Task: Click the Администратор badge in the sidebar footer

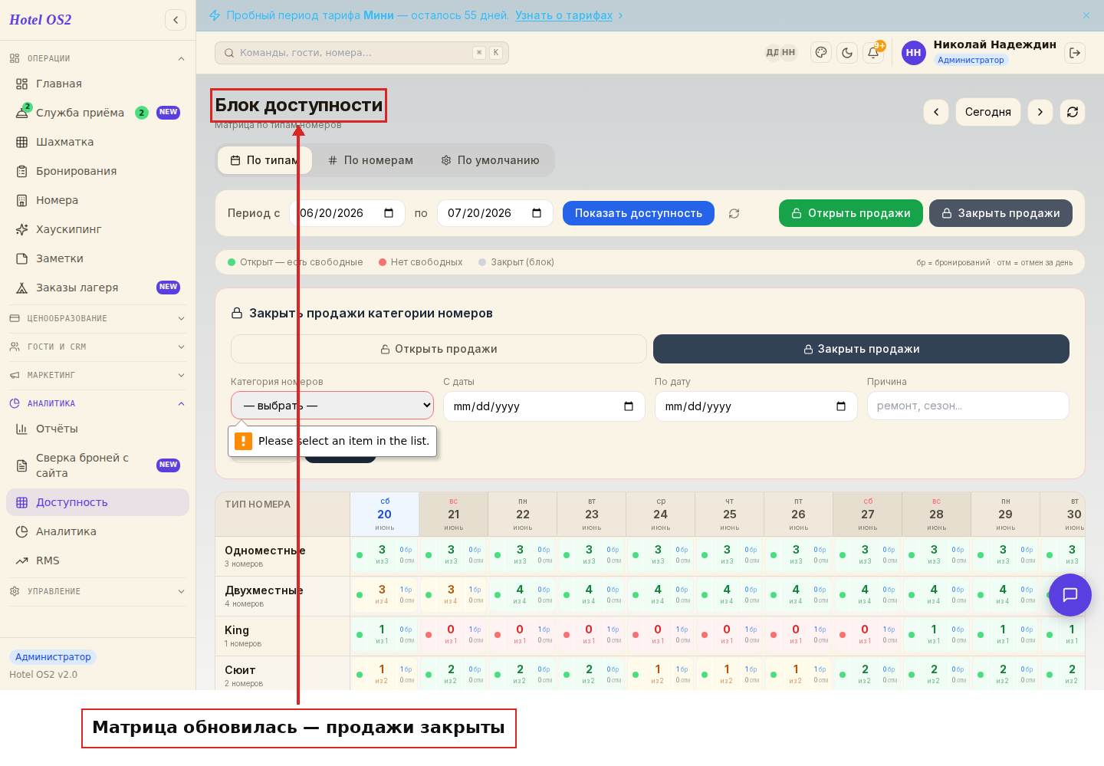Action: point(53,657)
